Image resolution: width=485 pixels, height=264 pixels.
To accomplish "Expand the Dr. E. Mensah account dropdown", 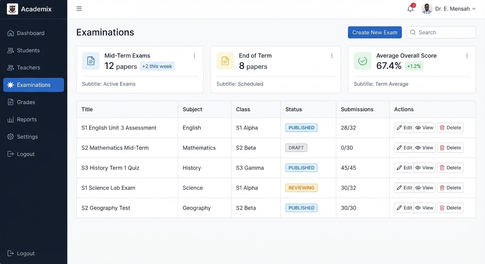I will pos(474,9).
